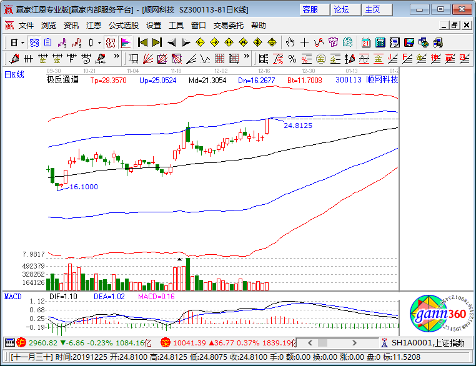Viewport: 476px width, 366px height.
Task: Click the yellow diamond left-arrow icon
Action: [x=200, y=42]
